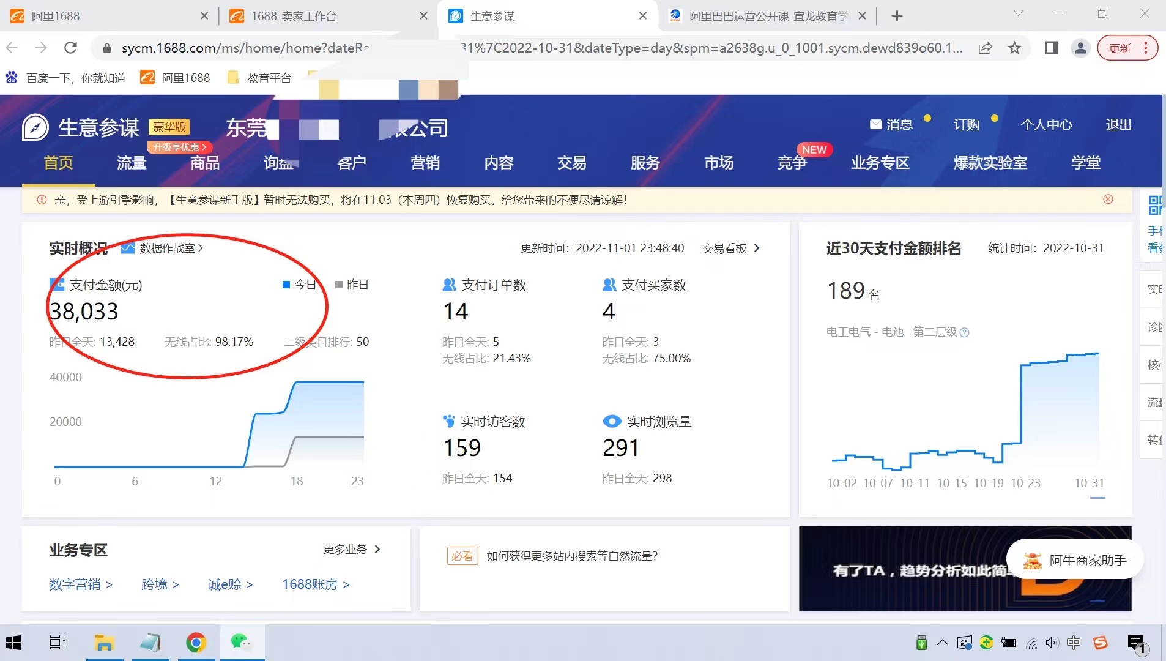The height and width of the screenshot is (661, 1166).
Task: Click the 退出 logout link
Action: coord(1118,125)
